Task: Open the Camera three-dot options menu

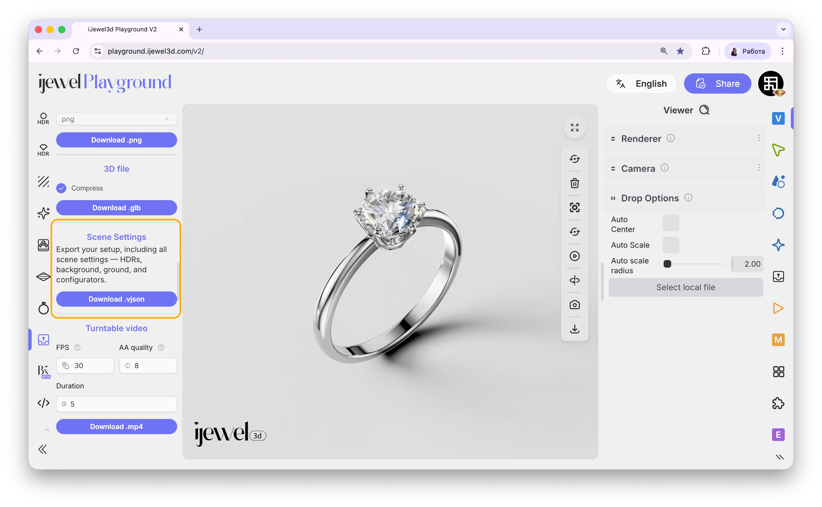Action: 759,168
